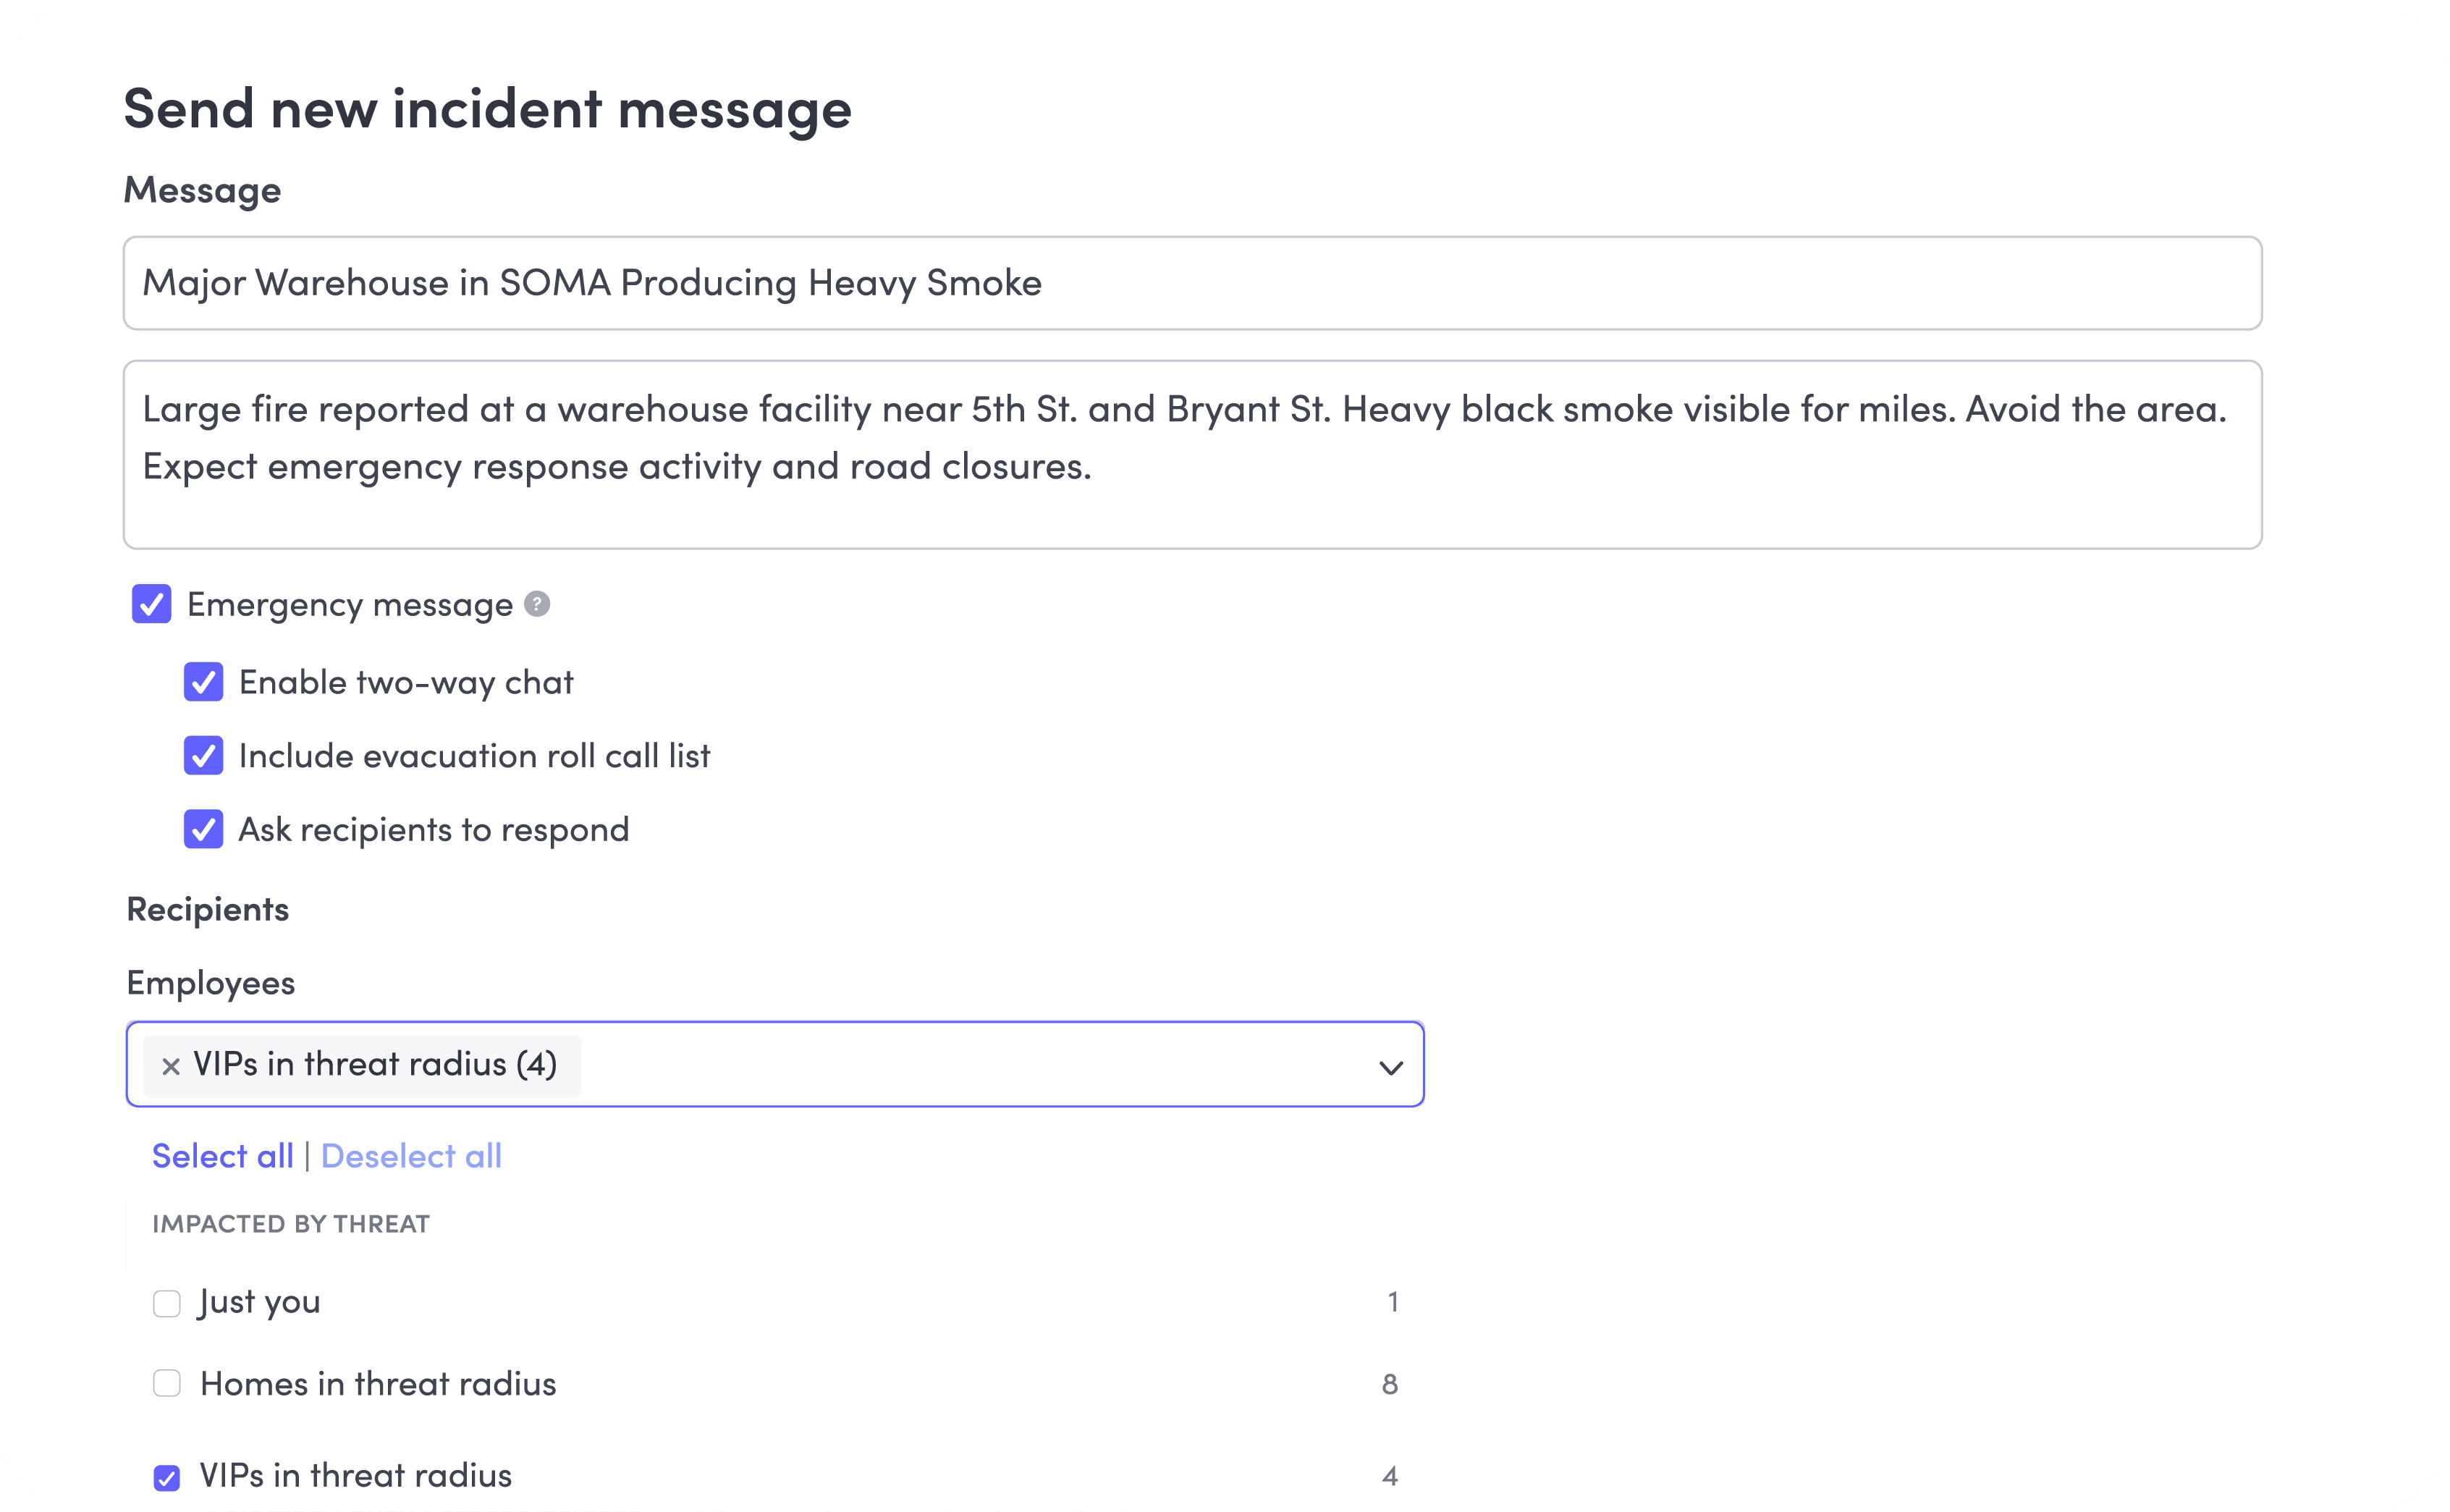Click the Just you count 1
Image resolution: width=2450 pixels, height=1512 pixels.
pos(1392,1302)
